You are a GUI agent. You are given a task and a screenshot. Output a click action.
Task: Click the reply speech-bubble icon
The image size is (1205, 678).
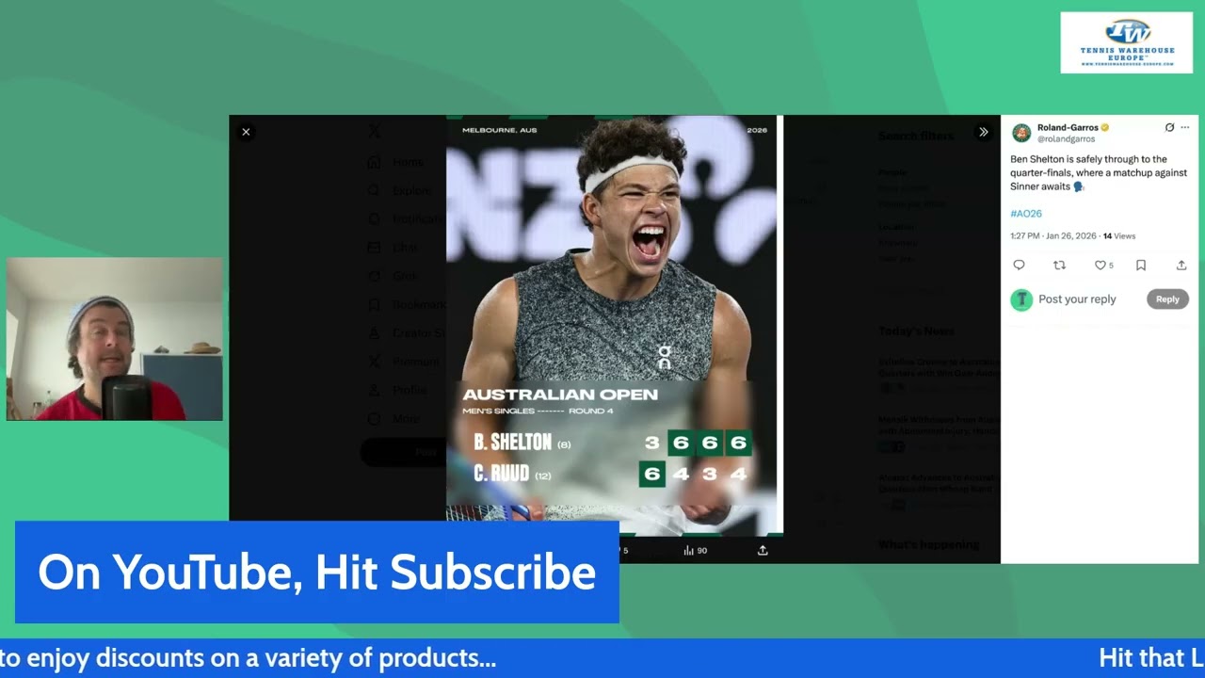(x=1019, y=266)
